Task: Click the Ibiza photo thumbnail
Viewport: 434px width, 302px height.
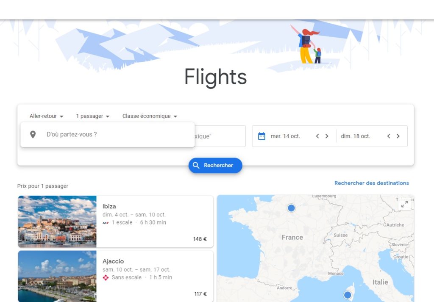Action: click(57, 221)
